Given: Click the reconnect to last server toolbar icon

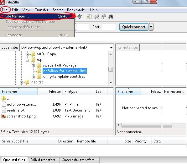Looking at the screenshot, I should tap(80, 17).
